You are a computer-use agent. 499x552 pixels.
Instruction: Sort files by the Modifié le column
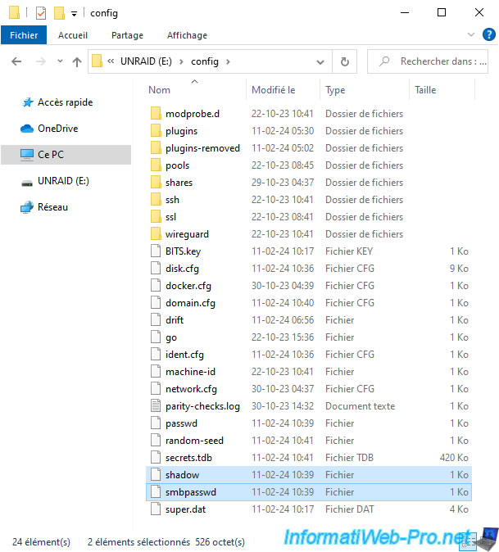point(274,90)
